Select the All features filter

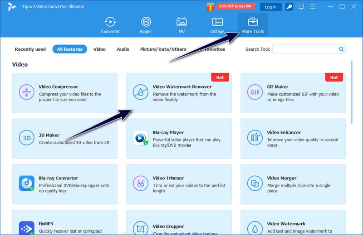[x=70, y=49]
